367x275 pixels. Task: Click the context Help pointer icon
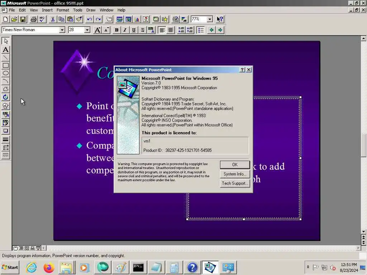(x=220, y=19)
